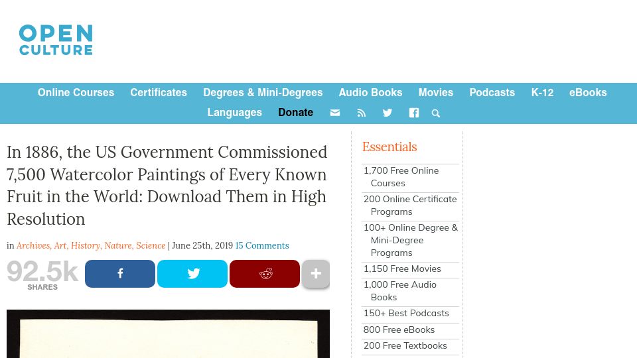The height and width of the screenshot is (358, 637).
Task: Share article via blue Twitter button
Action: click(192, 274)
